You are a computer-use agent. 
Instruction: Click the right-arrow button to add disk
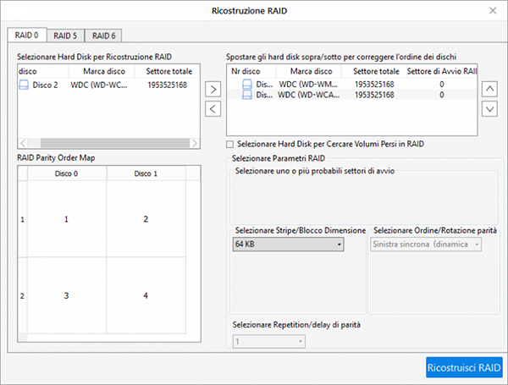[213, 89]
